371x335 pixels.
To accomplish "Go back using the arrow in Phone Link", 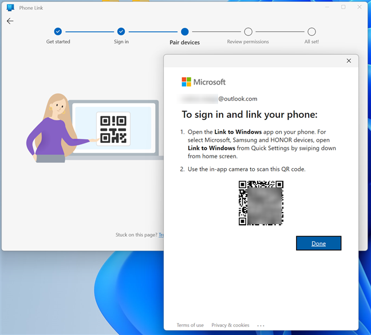I will [x=10, y=21].
